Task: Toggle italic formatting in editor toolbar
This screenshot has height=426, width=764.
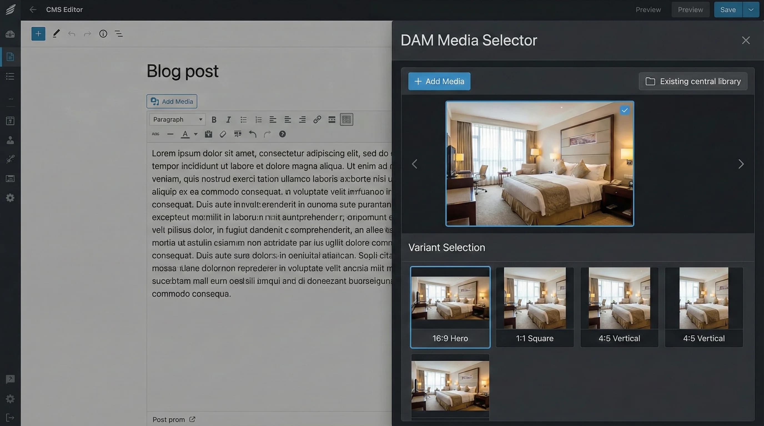Action: pyautogui.click(x=228, y=120)
